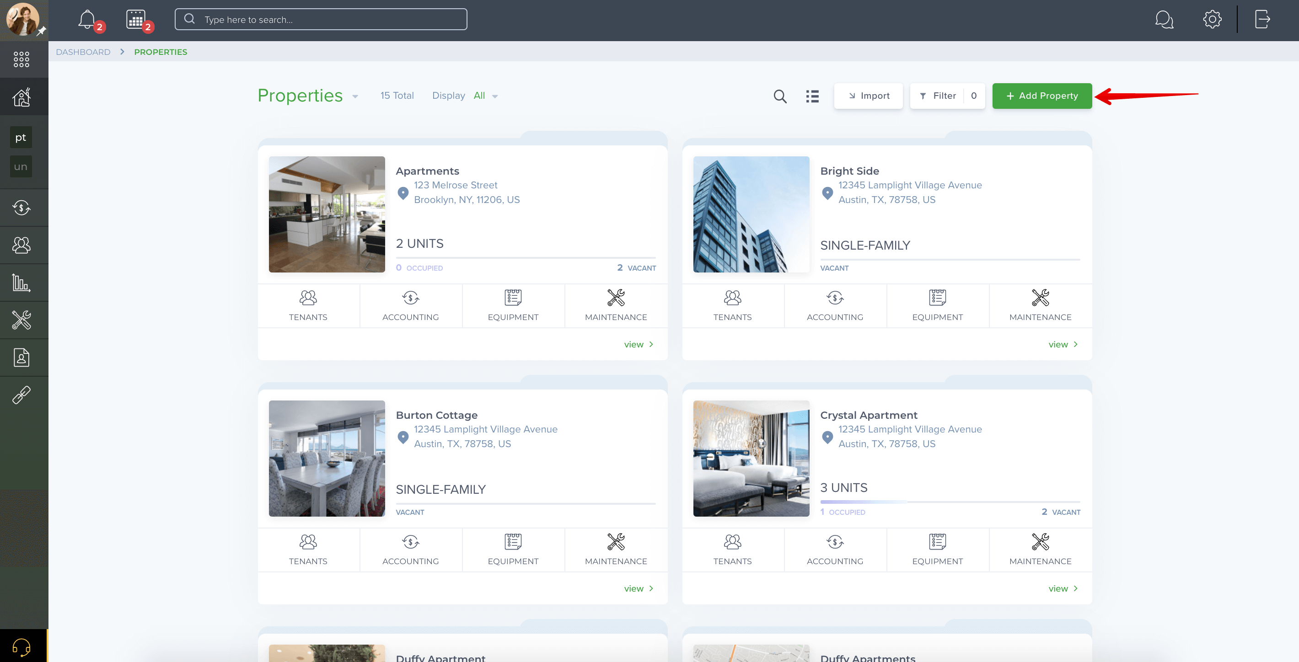1299x662 pixels.
Task: Open the settings gear
Action: click(x=1212, y=20)
